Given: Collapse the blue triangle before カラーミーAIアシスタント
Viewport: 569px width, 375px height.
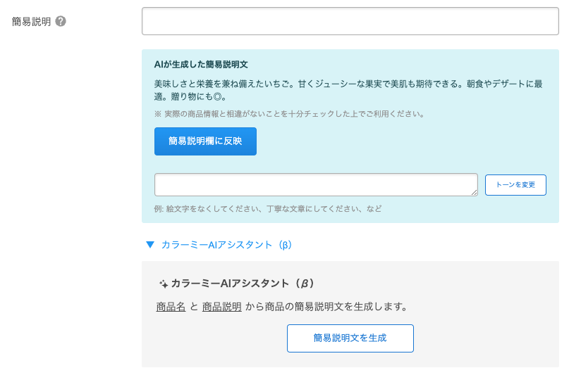Looking at the screenshot, I should coord(149,245).
